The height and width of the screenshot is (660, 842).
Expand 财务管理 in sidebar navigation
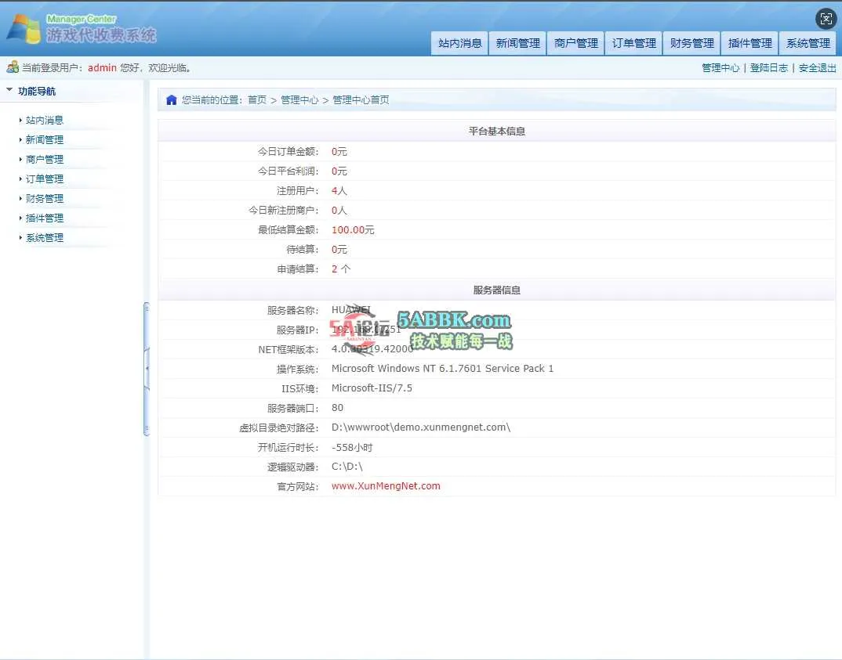click(45, 198)
